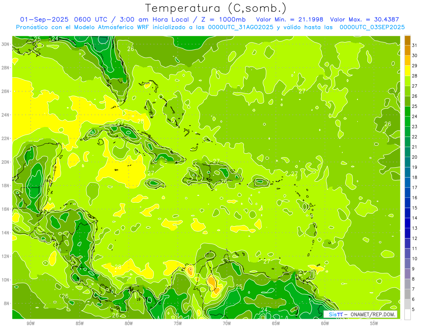Click the "SisTT - ONAMET/REP.DOM." credit box
This screenshot has width=424, height=328.
(360, 314)
